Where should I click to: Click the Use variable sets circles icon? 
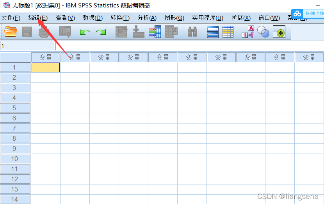263,32
